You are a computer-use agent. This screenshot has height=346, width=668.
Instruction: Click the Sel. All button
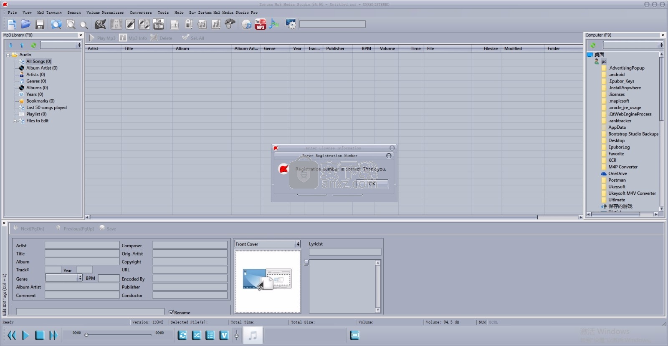pyautogui.click(x=193, y=38)
